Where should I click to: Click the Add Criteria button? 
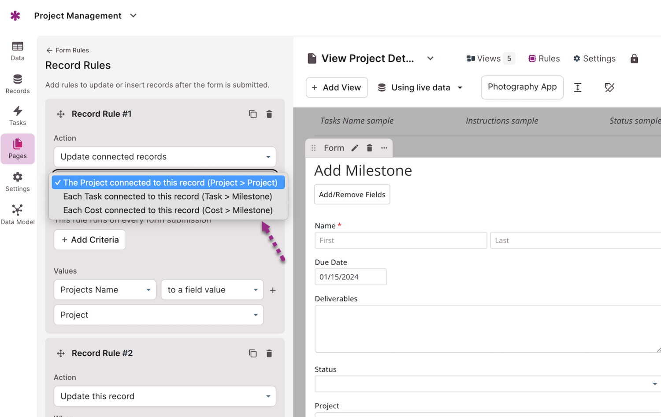[x=90, y=240]
